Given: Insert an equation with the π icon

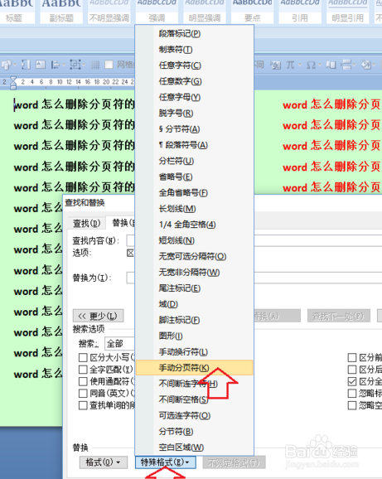Looking at the screenshot, I should point(290,65).
